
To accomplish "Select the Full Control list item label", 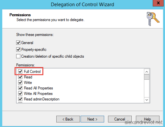I will (32, 72).
